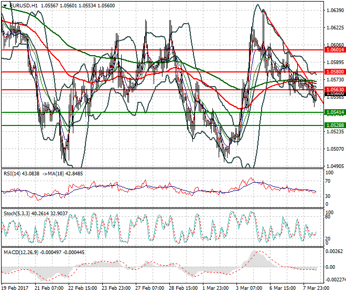This screenshot has height=294, width=346.
Task: Click the MACD scale value 0.00262
Action: click(x=334, y=251)
